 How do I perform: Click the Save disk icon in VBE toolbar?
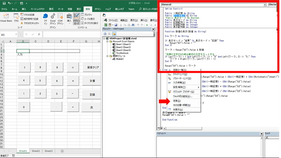pyautogui.click(x=116, y=25)
